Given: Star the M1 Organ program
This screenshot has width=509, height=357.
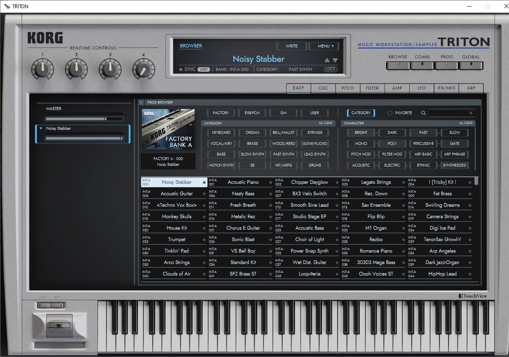Looking at the screenshot, I should pos(403,228).
